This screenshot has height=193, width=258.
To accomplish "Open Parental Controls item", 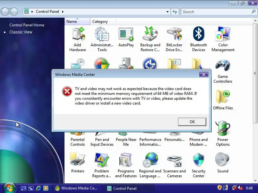I will point(77,142).
